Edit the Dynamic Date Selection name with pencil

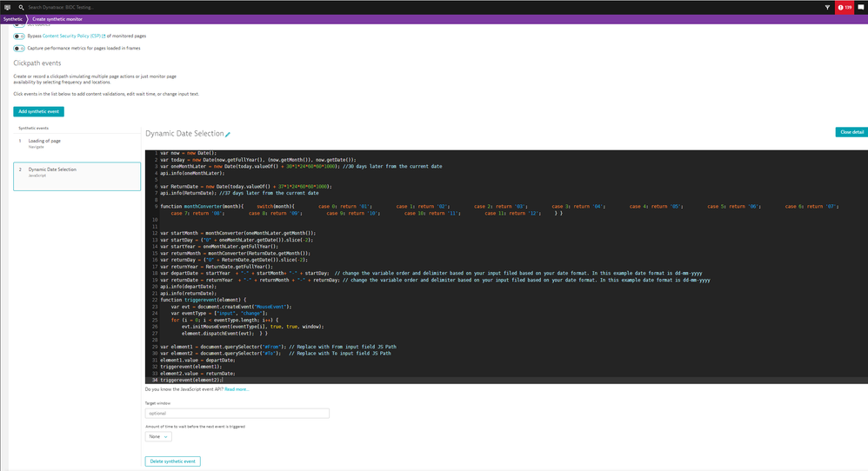(228, 135)
